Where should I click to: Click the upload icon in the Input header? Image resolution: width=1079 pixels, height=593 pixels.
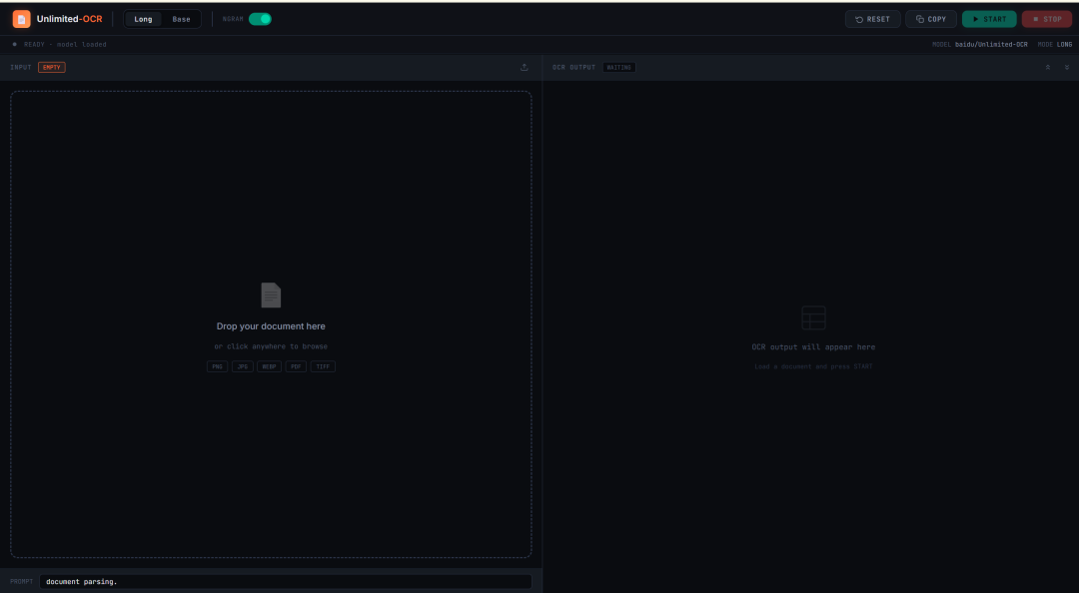(525, 68)
